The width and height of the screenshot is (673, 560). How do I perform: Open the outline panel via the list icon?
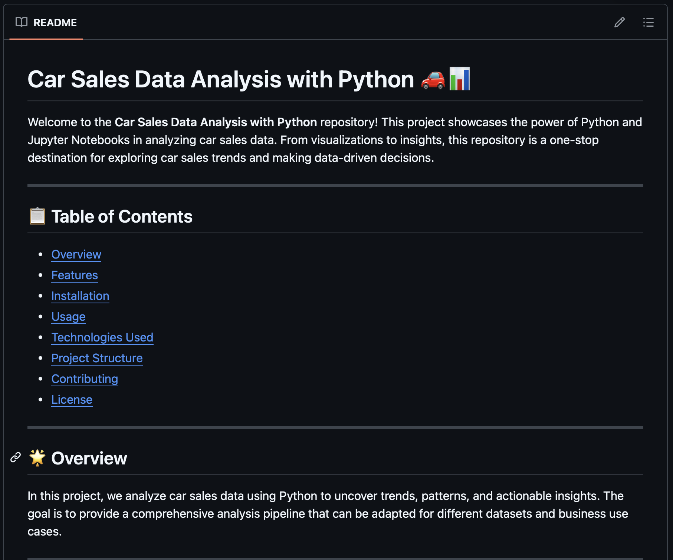click(649, 23)
